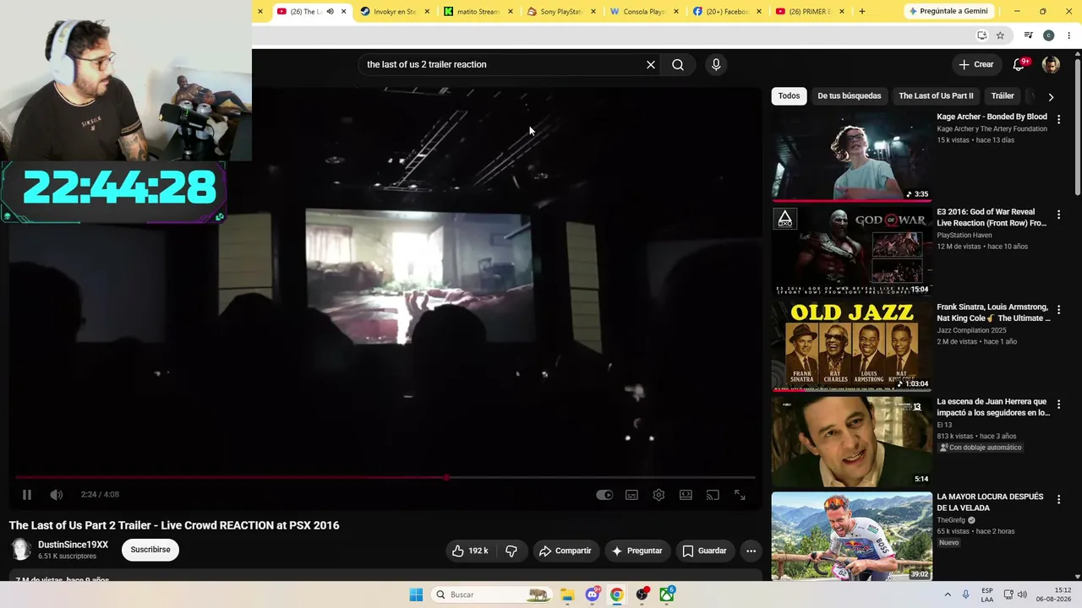The height and width of the screenshot is (608, 1082).
Task: Toggle the autoplay switch in the player
Action: (x=604, y=495)
